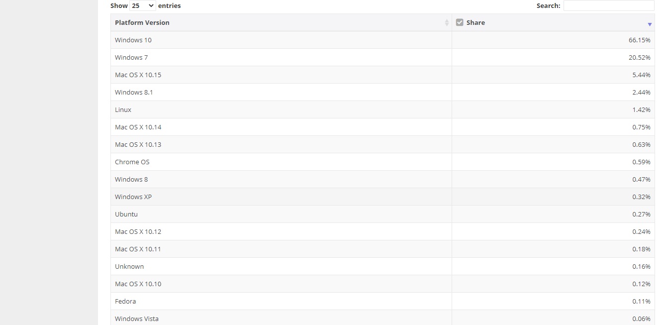Click the 0.75% share value
The image size is (665, 325).
pos(642,127)
